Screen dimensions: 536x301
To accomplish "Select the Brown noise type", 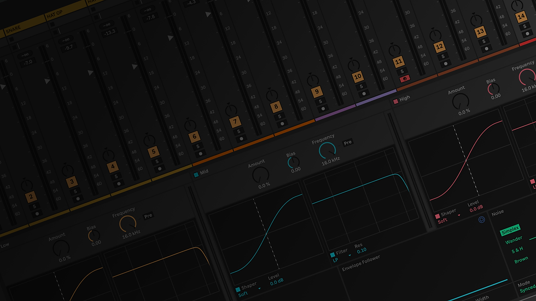I will 521,260.
